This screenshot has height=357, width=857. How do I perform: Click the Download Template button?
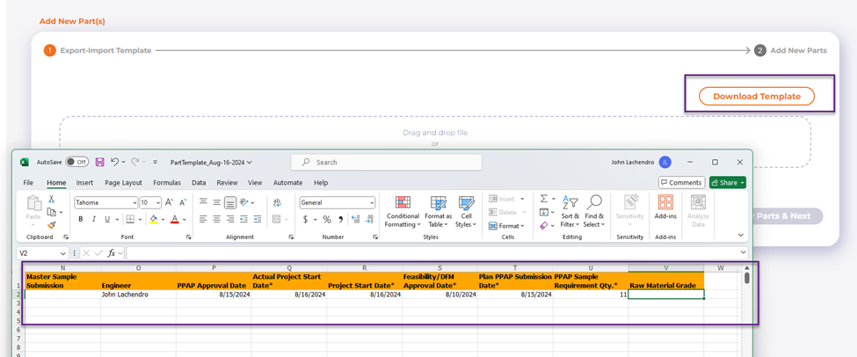click(756, 97)
